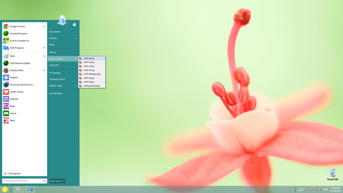The width and height of the screenshot is (343, 193).
Task: Open recent file sm8-picture.png
Action: coord(92,86)
